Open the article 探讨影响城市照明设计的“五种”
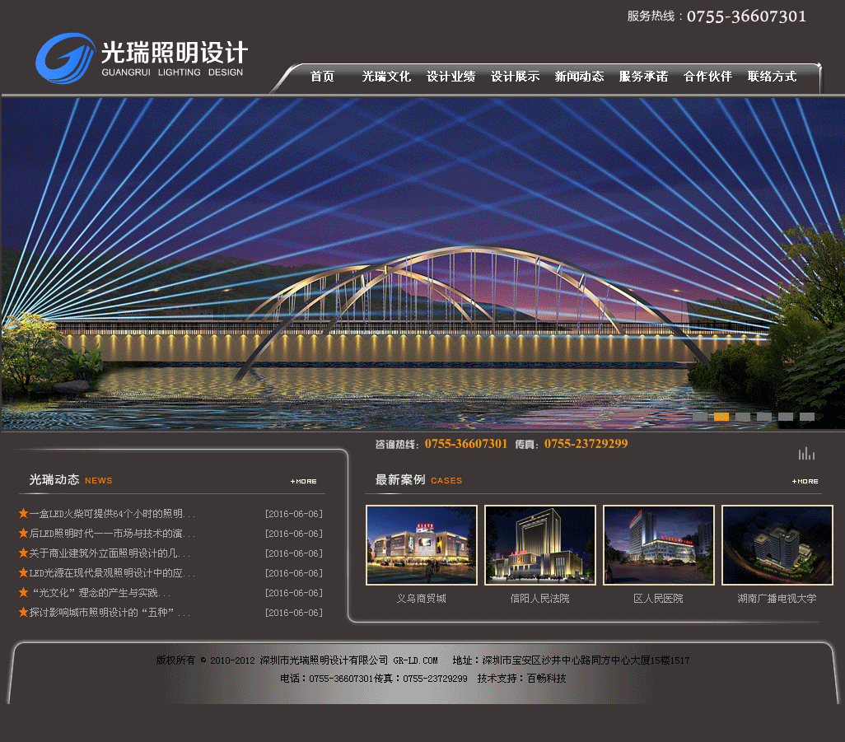Screen dimensions: 845x742 point(110,613)
